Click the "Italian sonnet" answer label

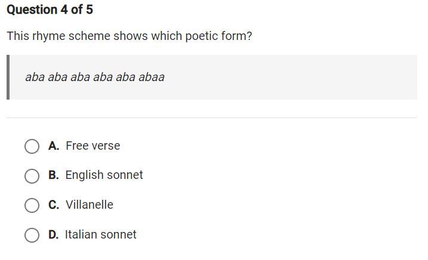pos(100,234)
